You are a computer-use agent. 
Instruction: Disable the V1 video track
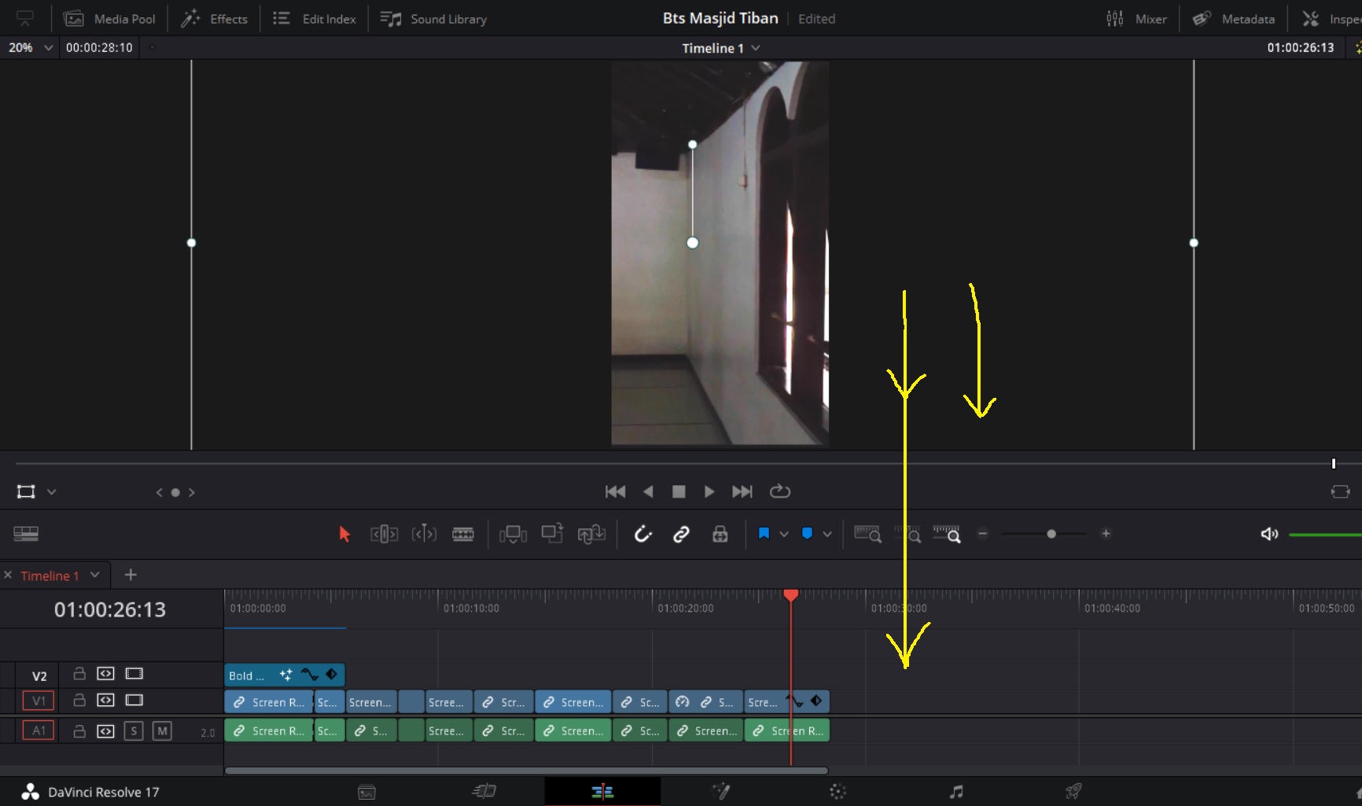(x=134, y=700)
